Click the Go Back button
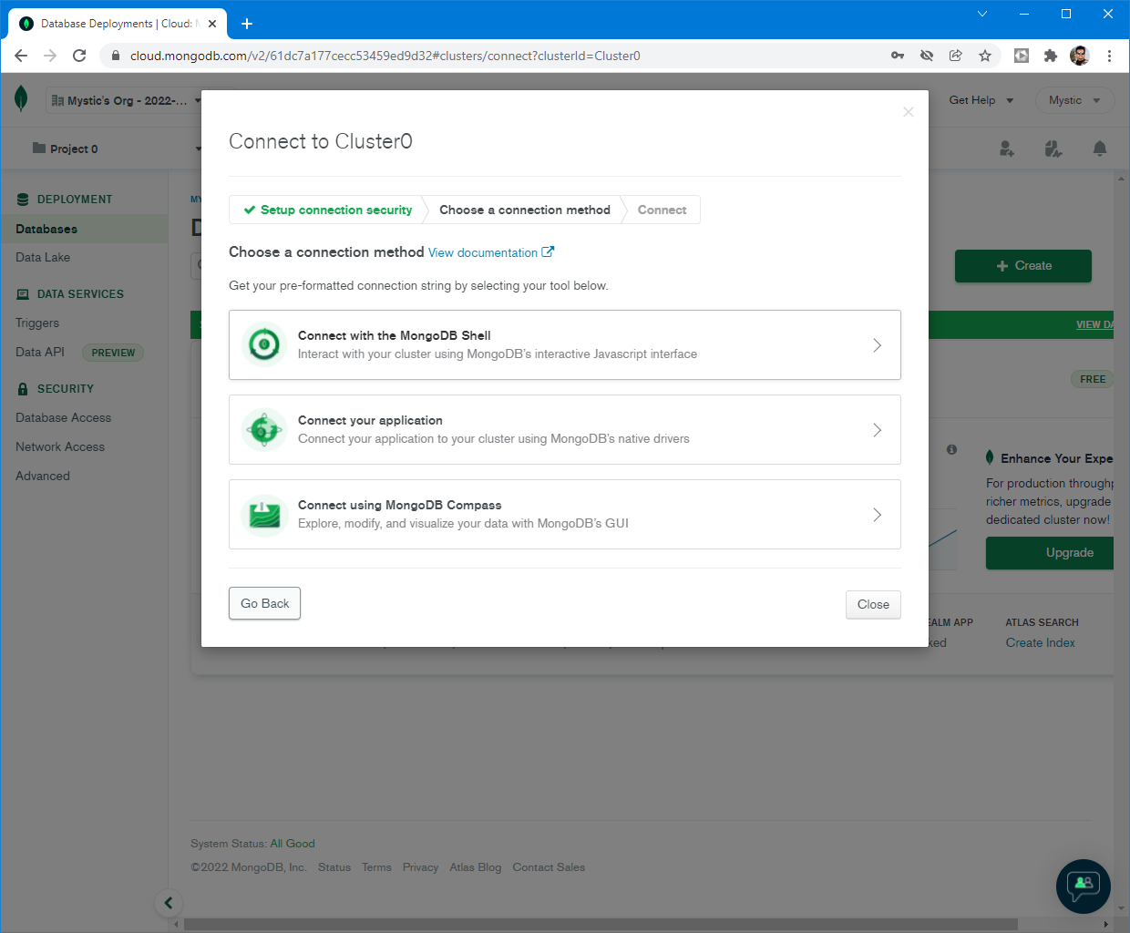This screenshot has height=933, width=1130. (264, 603)
